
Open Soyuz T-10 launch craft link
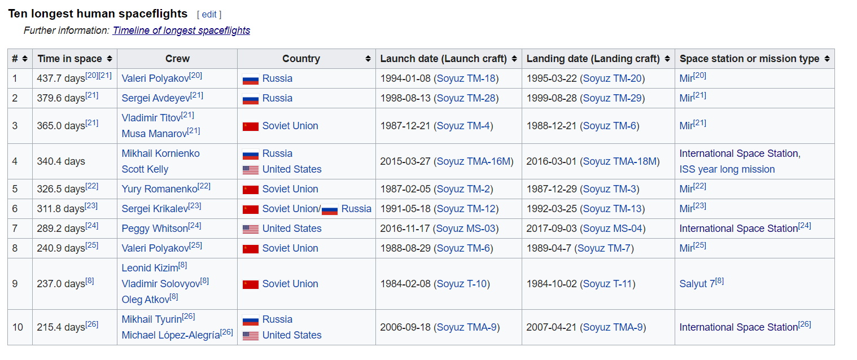461,284
